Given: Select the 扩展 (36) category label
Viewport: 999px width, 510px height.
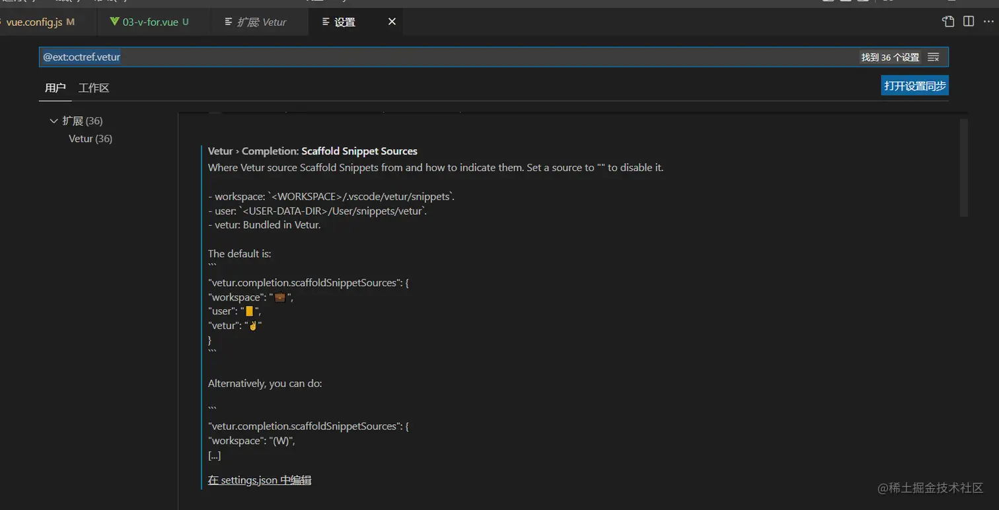Looking at the screenshot, I should tap(83, 121).
